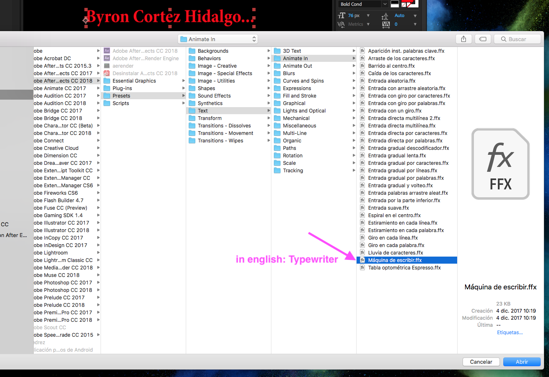The height and width of the screenshot is (377, 549).
Task: Click the Byron Cortez Hidalgo text layer
Action: (170, 17)
